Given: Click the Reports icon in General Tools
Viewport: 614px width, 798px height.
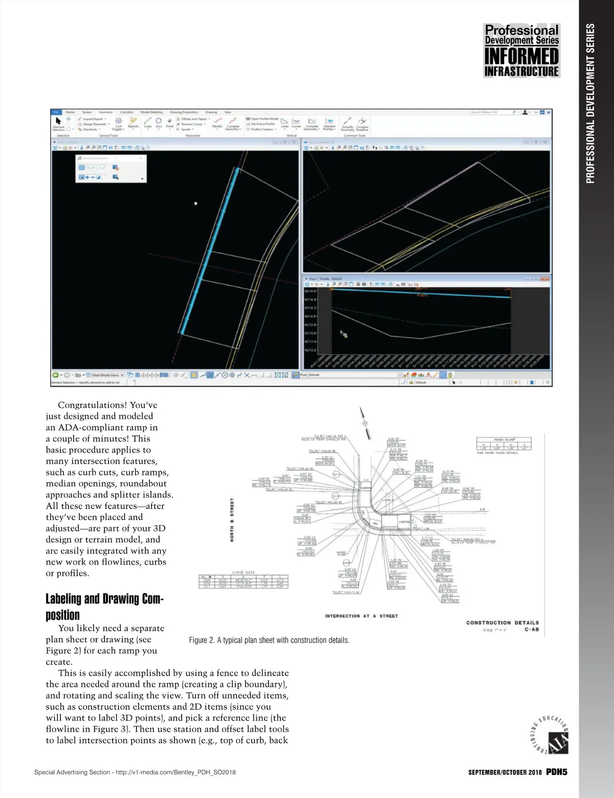Looking at the screenshot, I should click(133, 122).
